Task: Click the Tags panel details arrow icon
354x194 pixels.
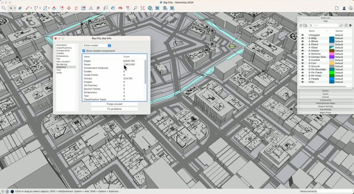Action: [x=350, y=26]
